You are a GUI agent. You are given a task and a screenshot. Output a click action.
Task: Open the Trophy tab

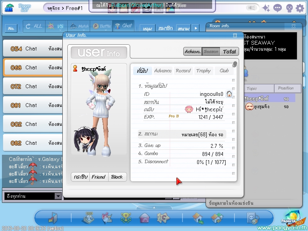pos(204,71)
